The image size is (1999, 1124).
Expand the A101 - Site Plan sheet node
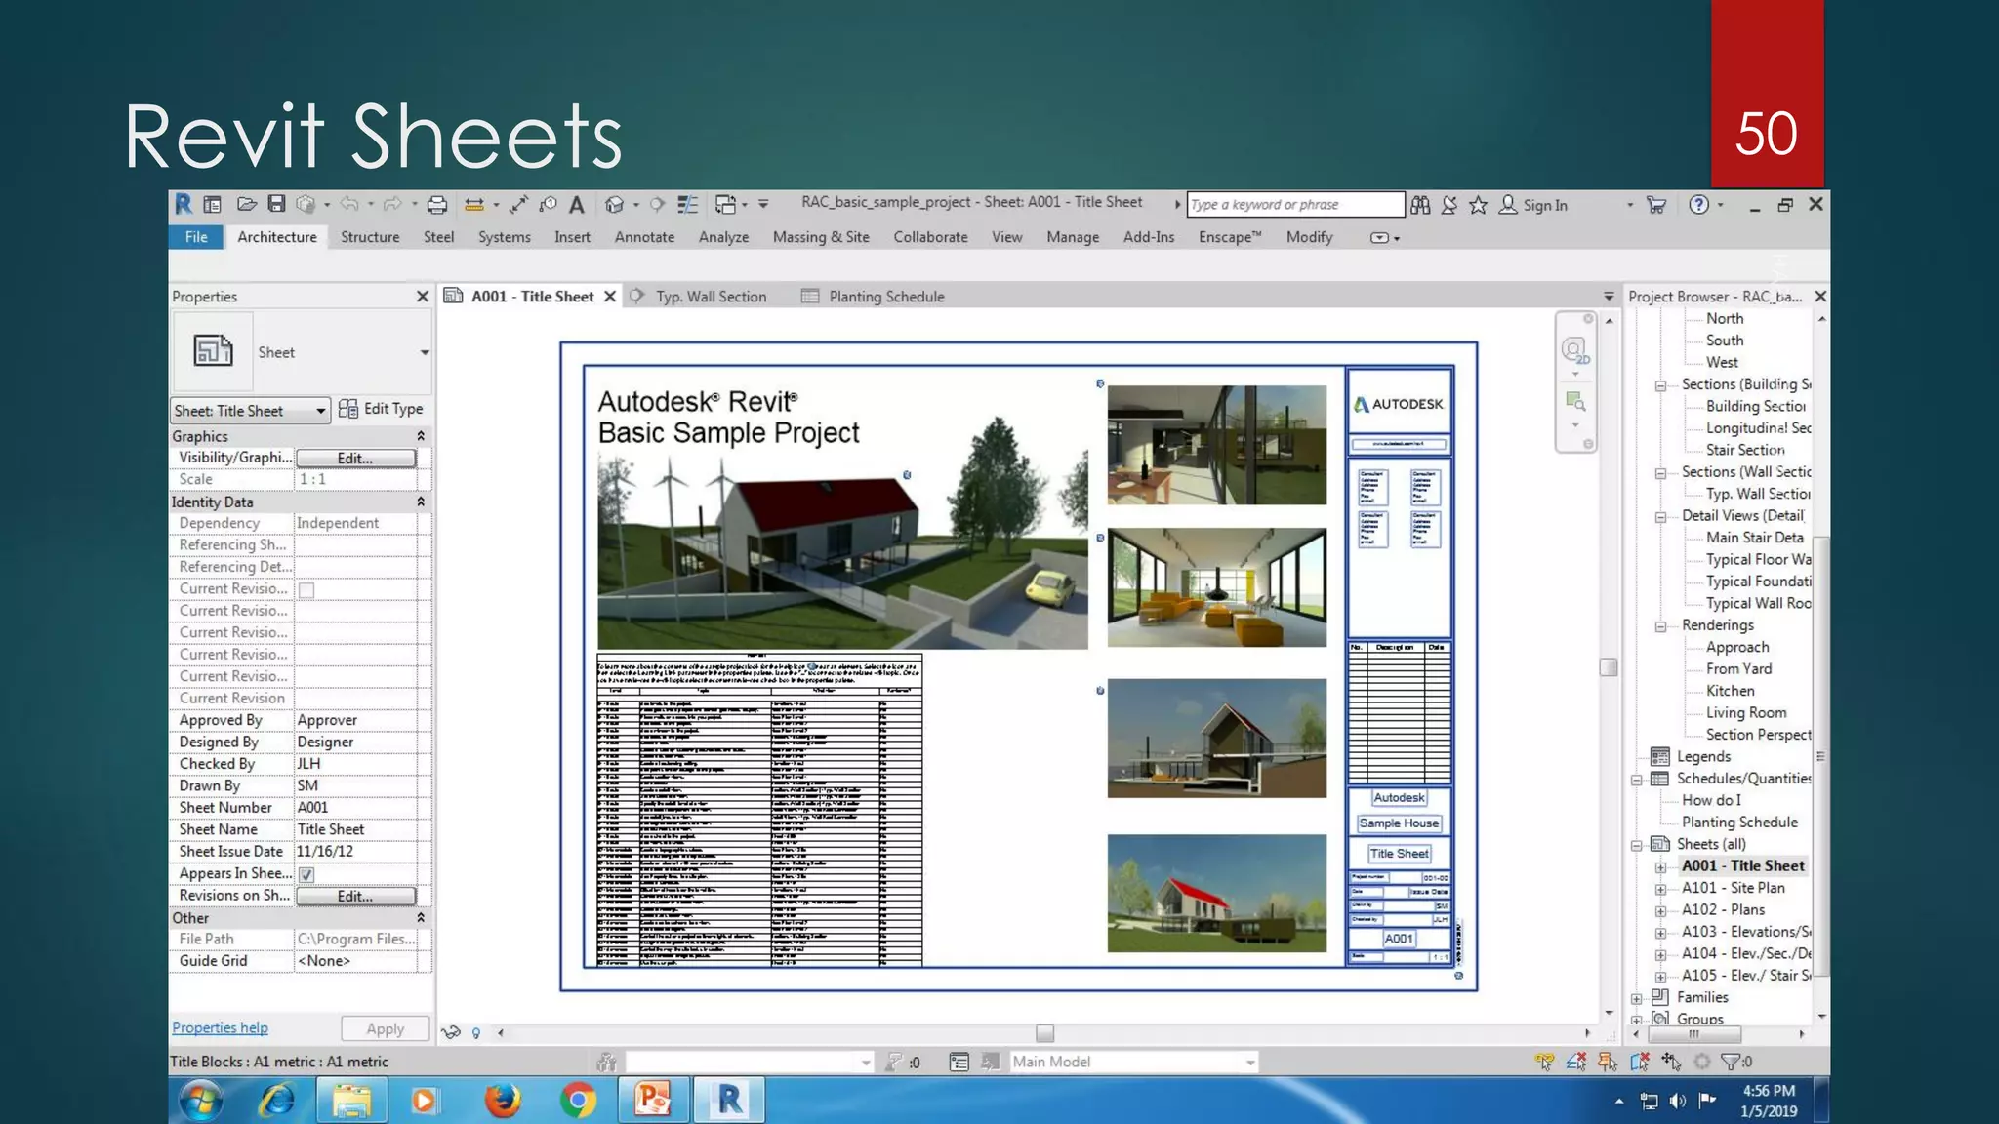tap(1660, 889)
